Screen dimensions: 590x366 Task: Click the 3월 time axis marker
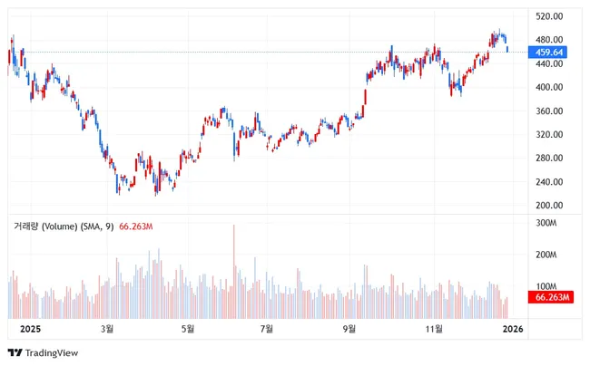click(107, 329)
